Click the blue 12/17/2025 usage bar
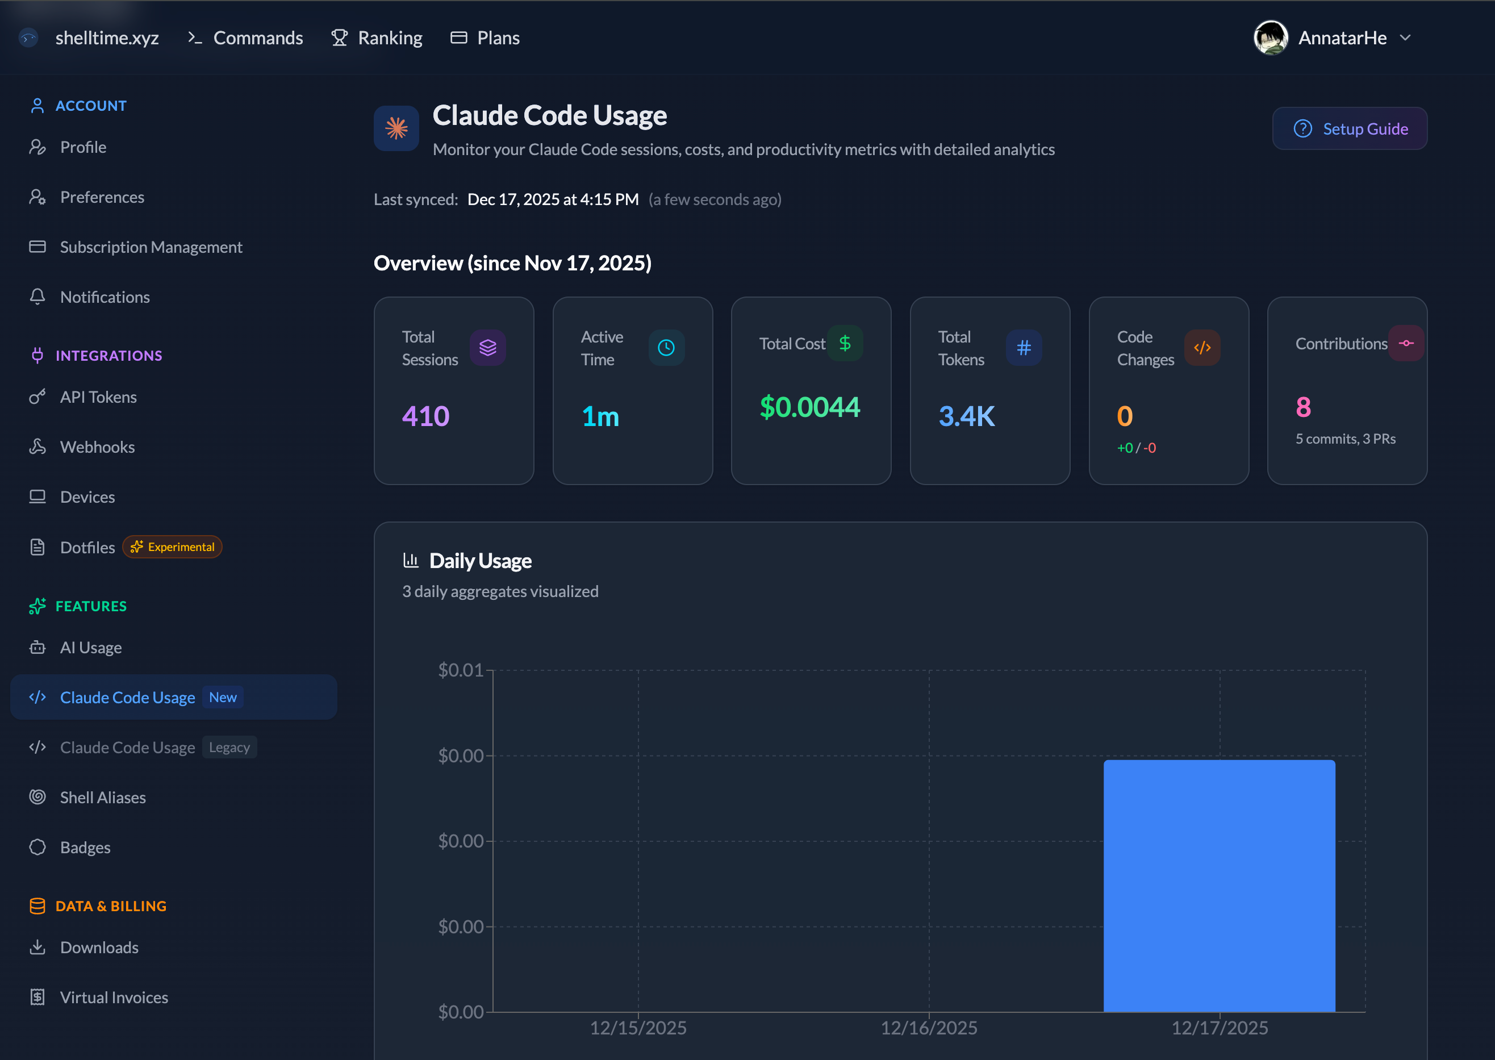1495x1060 pixels. pos(1218,885)
